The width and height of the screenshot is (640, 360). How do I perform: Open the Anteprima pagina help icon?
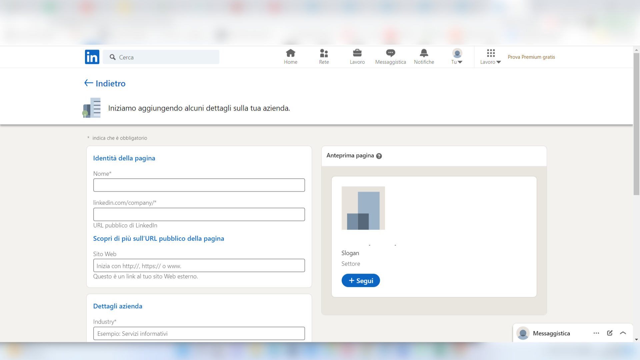[x=379, y=156]
